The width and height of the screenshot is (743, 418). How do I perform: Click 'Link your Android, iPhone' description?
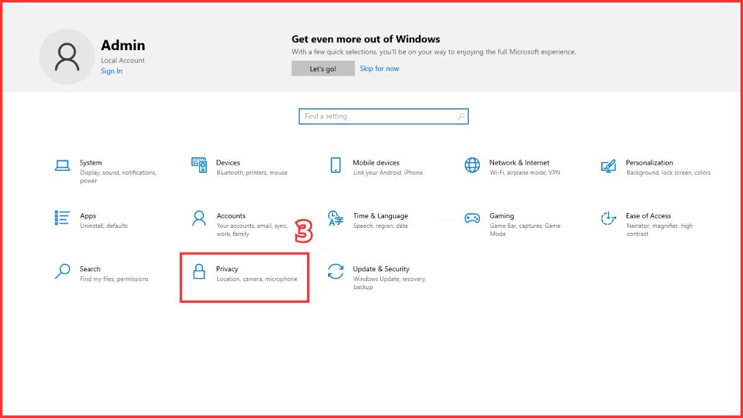(388, 173)
